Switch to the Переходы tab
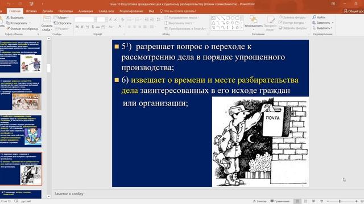364x204 pixels. (x=65, y=11)
